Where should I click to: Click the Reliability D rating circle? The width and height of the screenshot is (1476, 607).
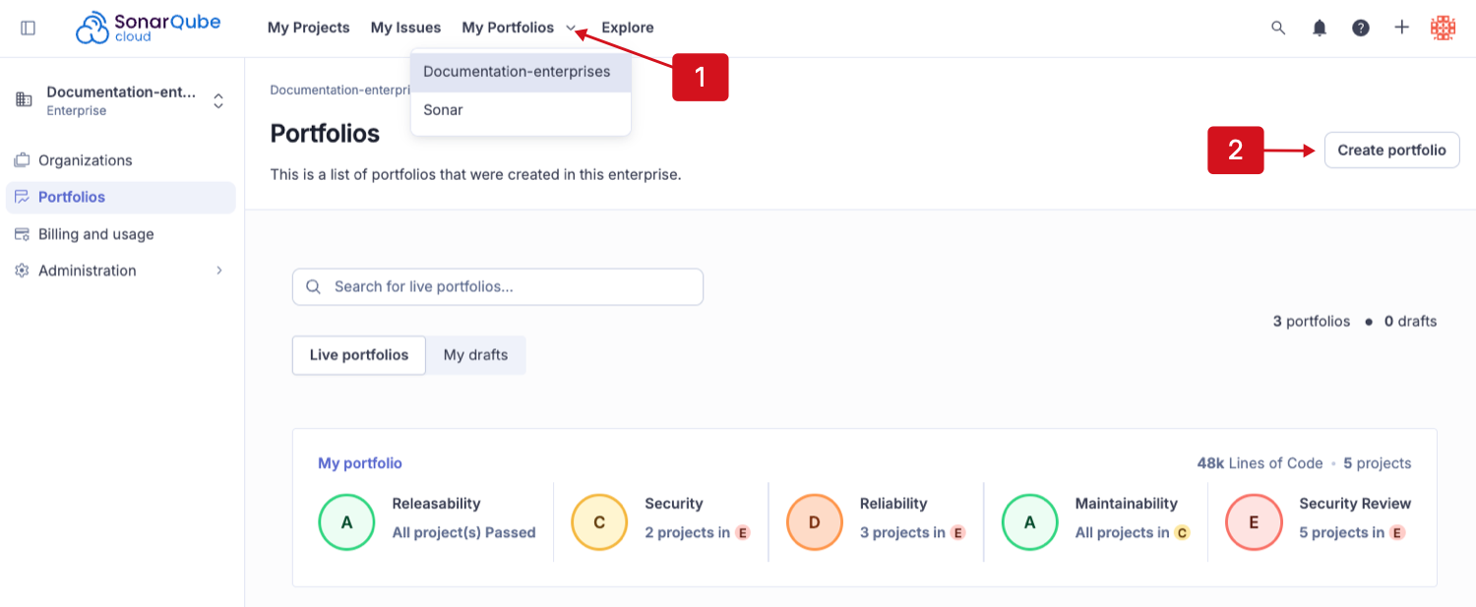pyautogui.click(x=815, y=522)
